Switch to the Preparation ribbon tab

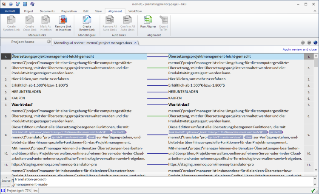coord(69,11)
